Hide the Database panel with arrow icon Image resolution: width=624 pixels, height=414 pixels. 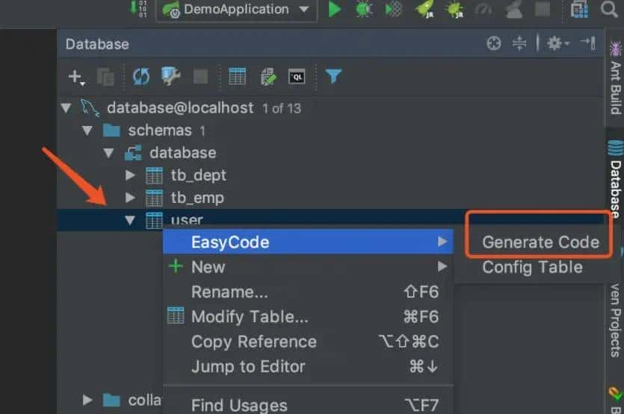(x=588, y=43)
